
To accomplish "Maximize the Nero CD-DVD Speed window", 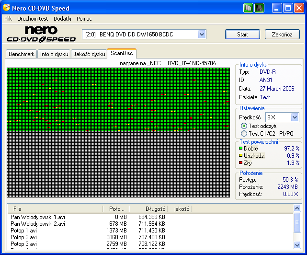I will [288, 8].
